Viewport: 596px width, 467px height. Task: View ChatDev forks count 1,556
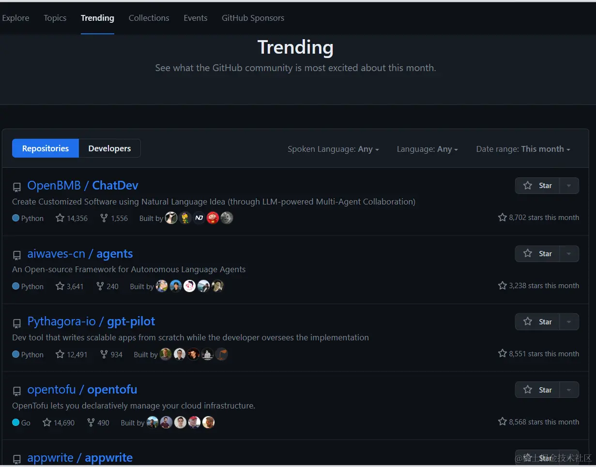pyautogui.click(x=114, y=218)
